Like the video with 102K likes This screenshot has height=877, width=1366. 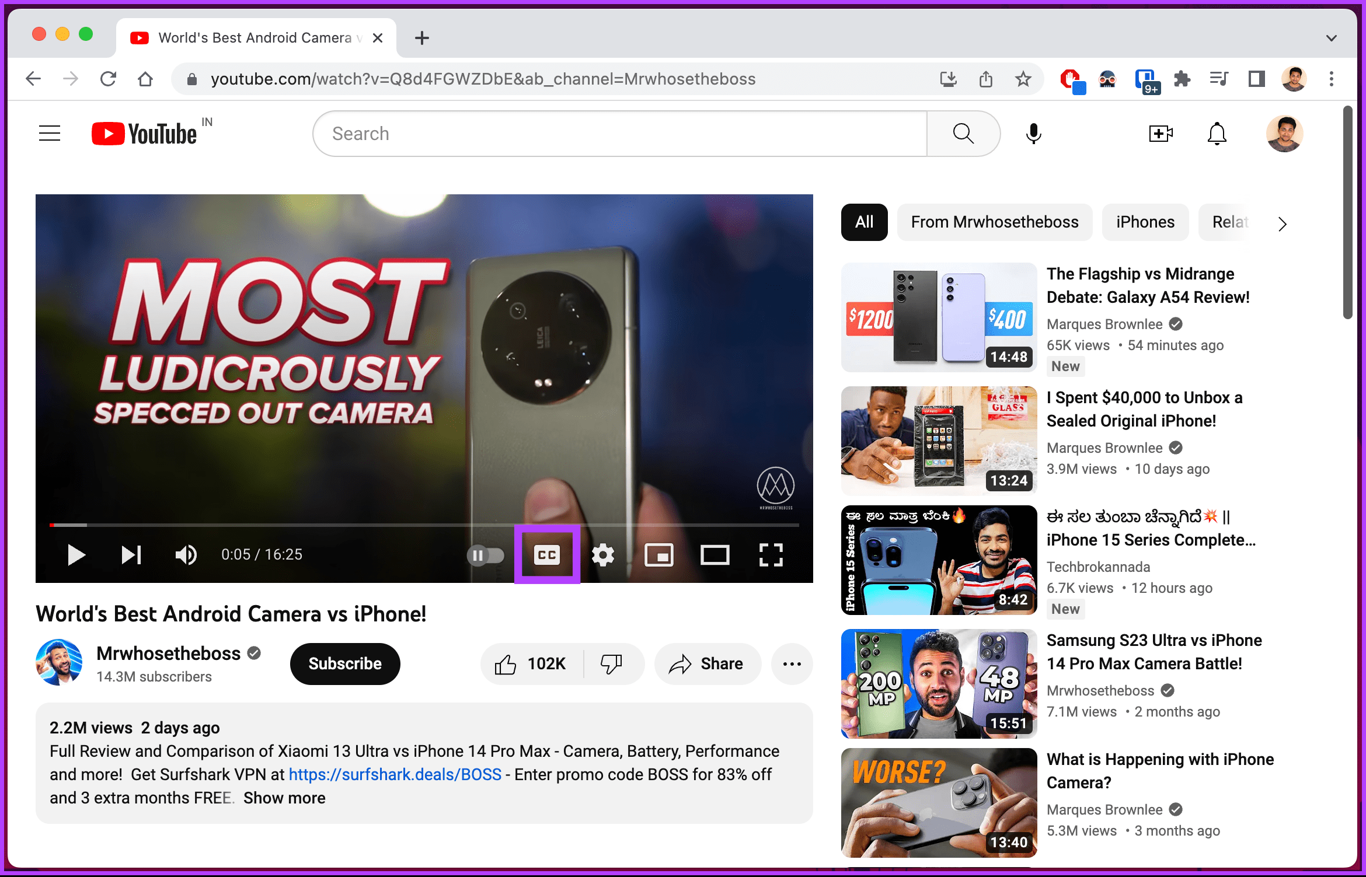coord(531,664)
